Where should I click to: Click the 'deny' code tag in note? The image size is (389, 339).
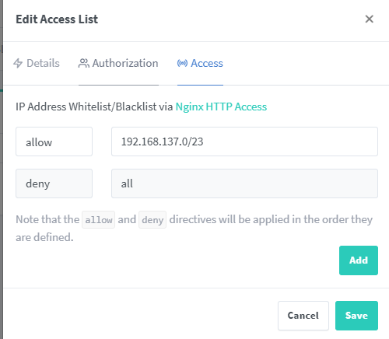click(x=152, y=220)
